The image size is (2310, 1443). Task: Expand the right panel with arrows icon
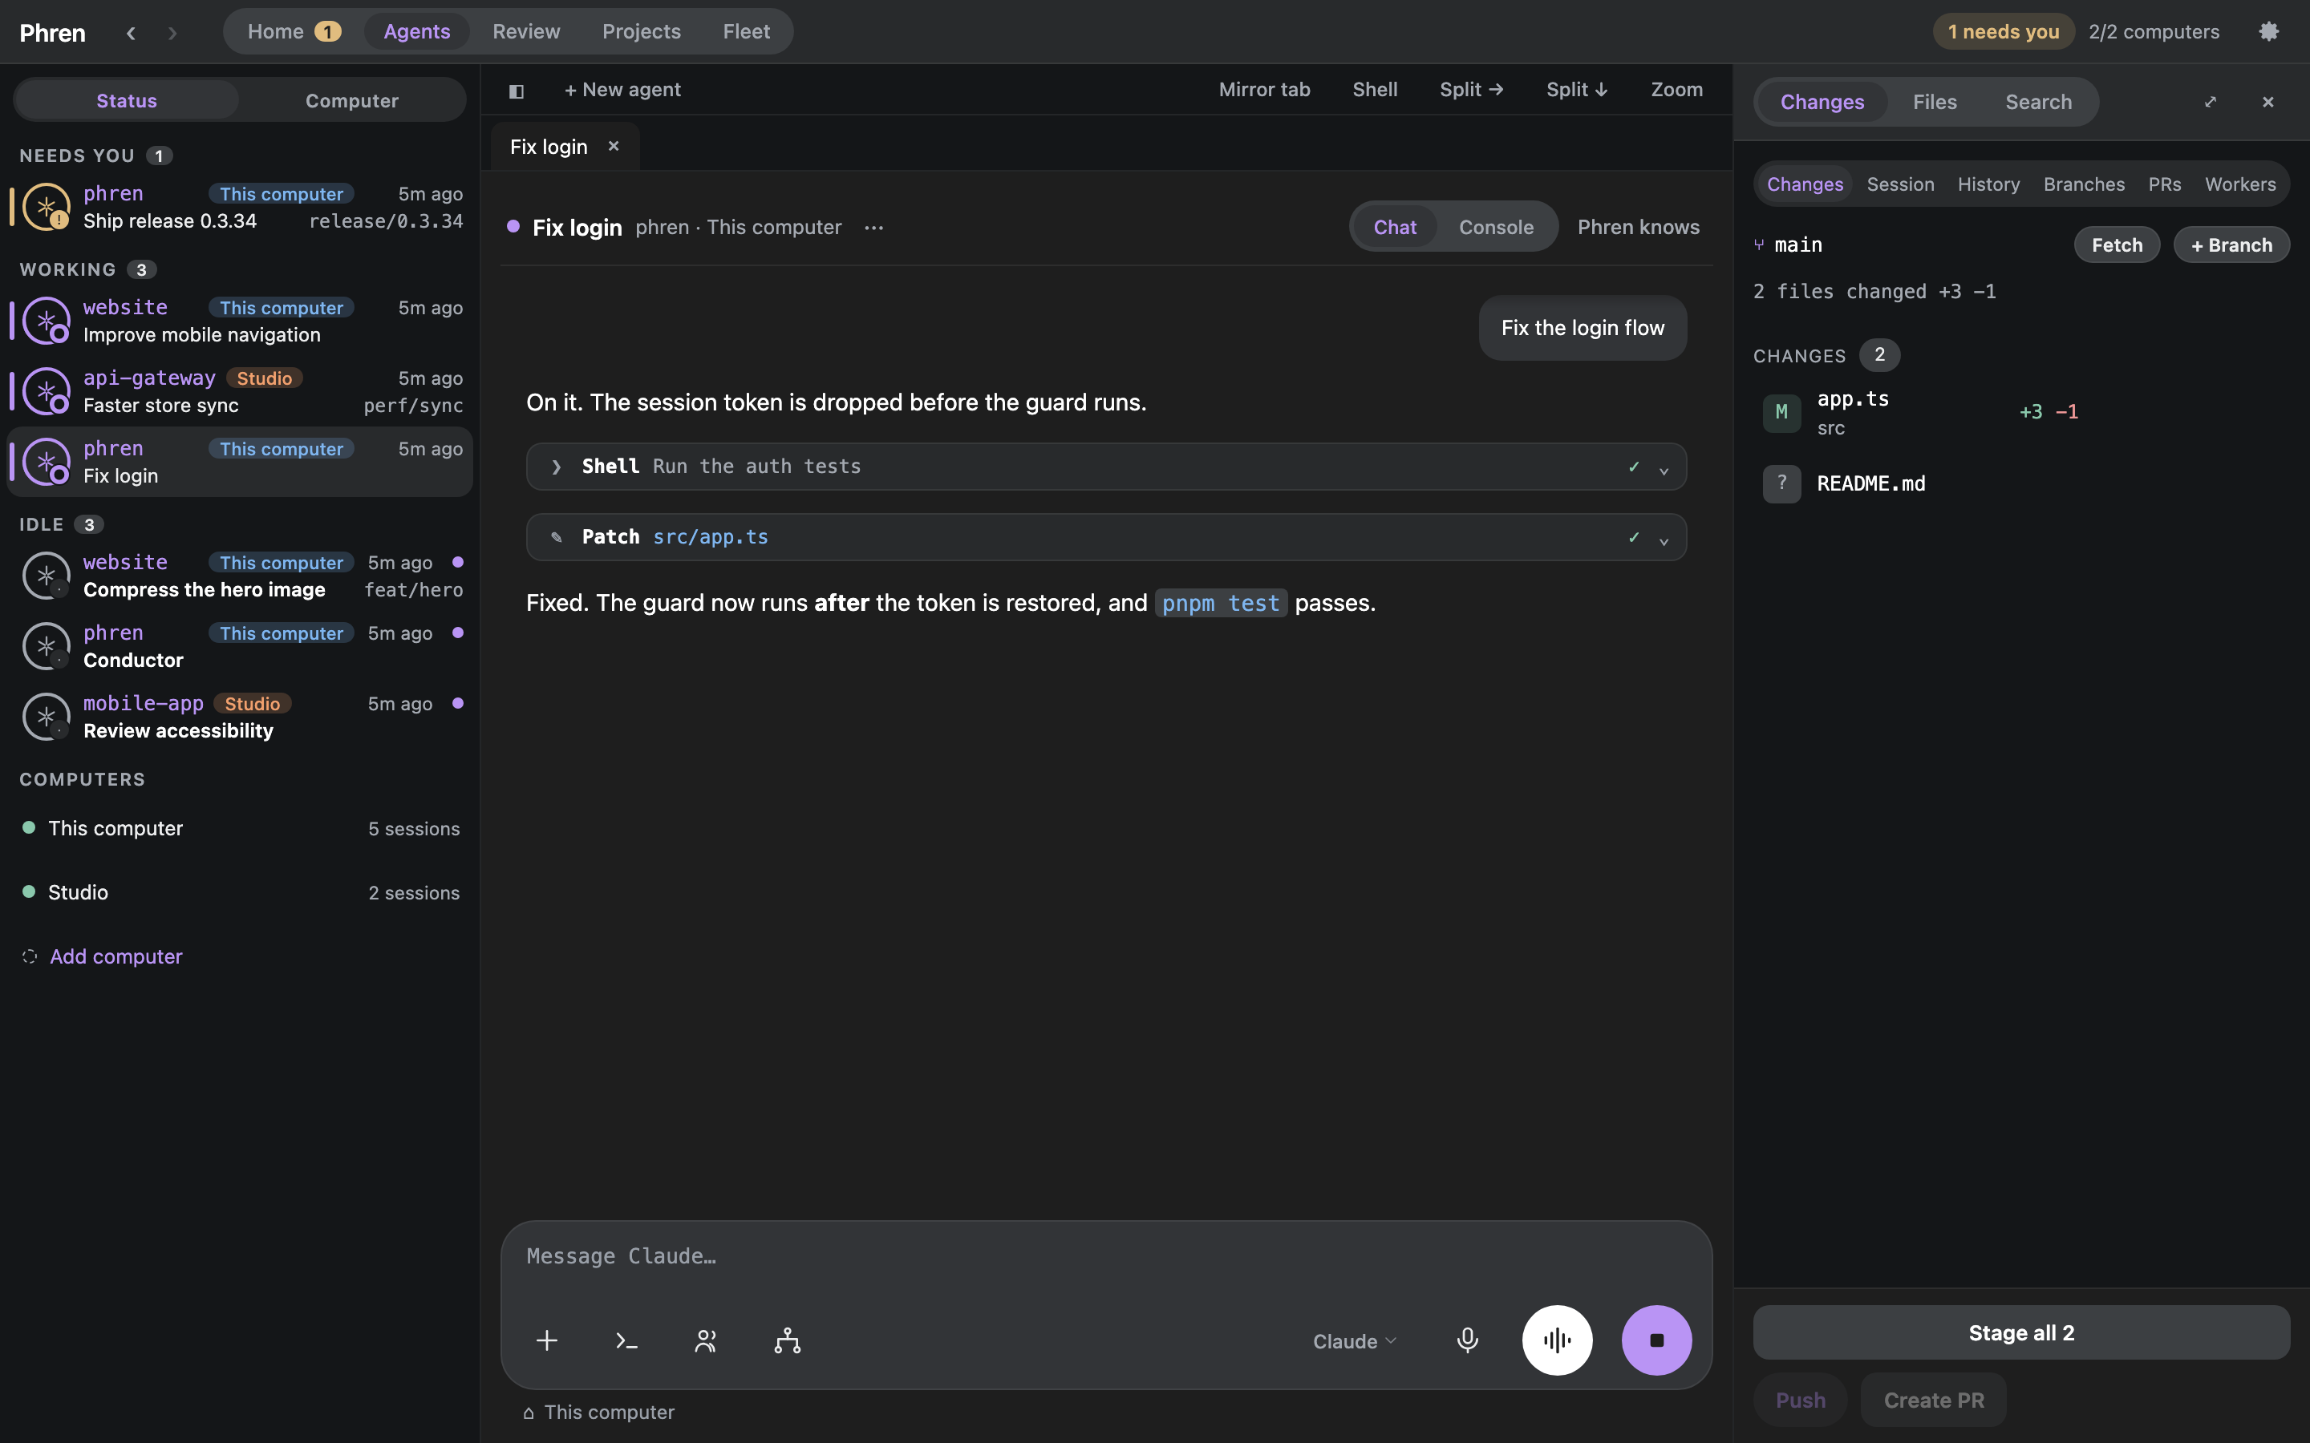2210,102
